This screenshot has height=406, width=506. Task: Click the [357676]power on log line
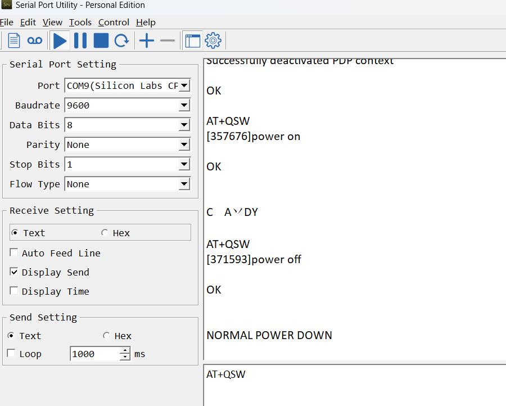tap(254, 136)
